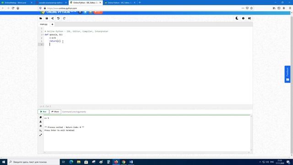Open the Firefox library icon
The width and height of the screenshot is (293, 165).
click(x=274, y=8)
